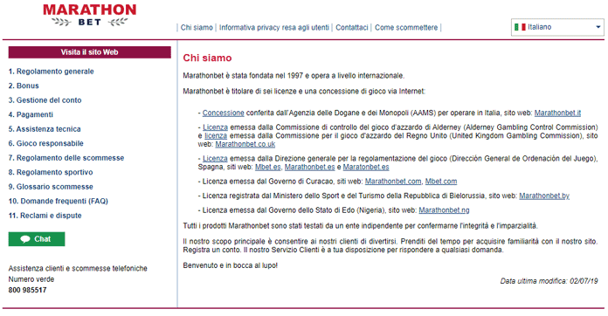
Task: Visit the Marathonbet.es link
Action: (x=310, y=167)
